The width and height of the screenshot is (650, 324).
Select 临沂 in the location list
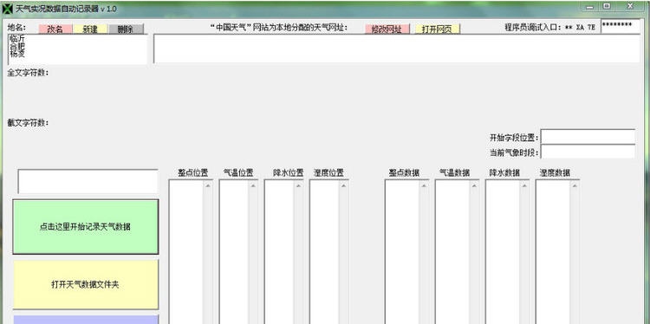click(17, 38)
